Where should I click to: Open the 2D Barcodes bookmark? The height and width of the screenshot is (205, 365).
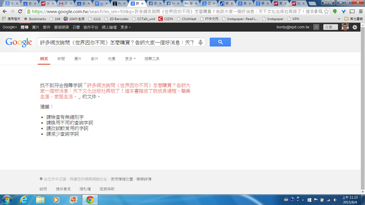click(x=116, y=19)
